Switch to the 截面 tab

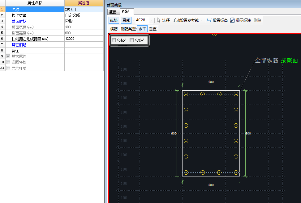pyautogui.click(x=113, y=12)
